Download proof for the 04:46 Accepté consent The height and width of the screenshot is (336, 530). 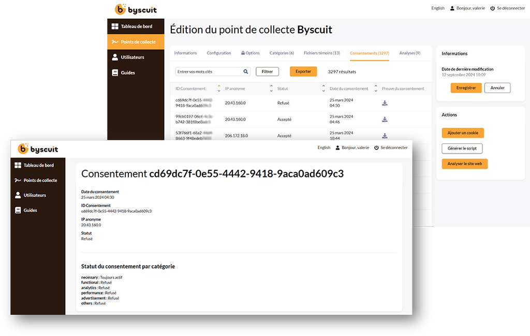(385, 119)
